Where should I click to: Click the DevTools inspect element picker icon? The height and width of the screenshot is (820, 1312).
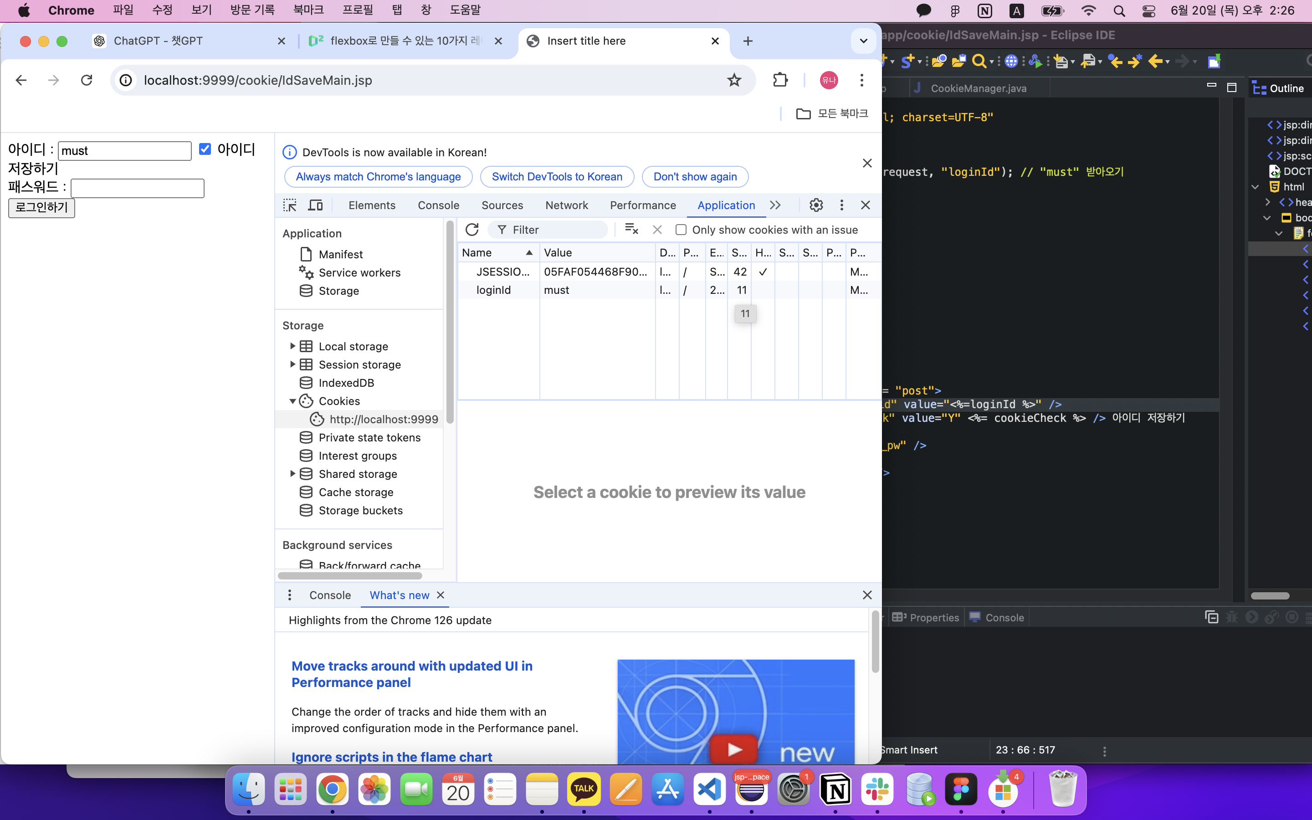[x=290, y=205]
